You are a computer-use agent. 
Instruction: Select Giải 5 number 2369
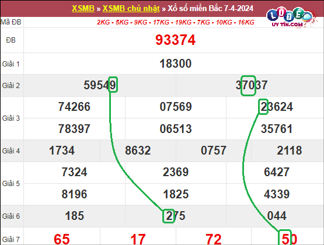tap(176, 172)
